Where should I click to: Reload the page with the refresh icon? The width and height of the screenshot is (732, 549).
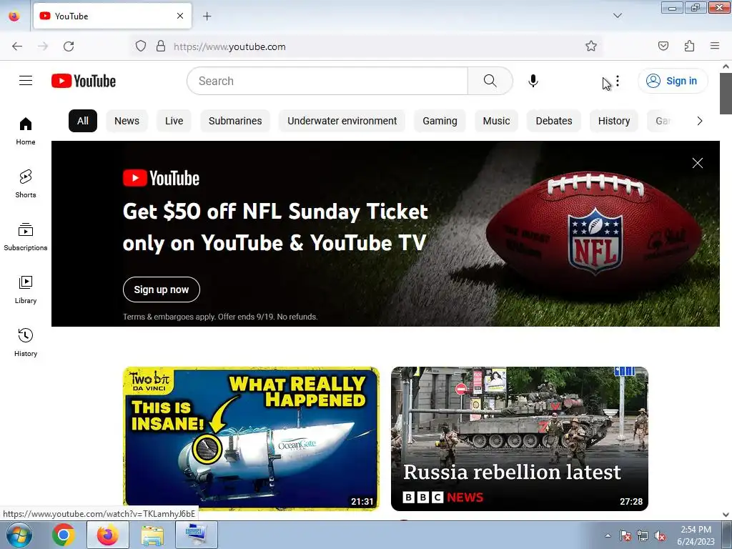(69, 46)
